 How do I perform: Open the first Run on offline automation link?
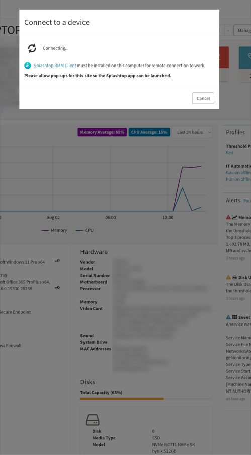(x=238, y=173)
